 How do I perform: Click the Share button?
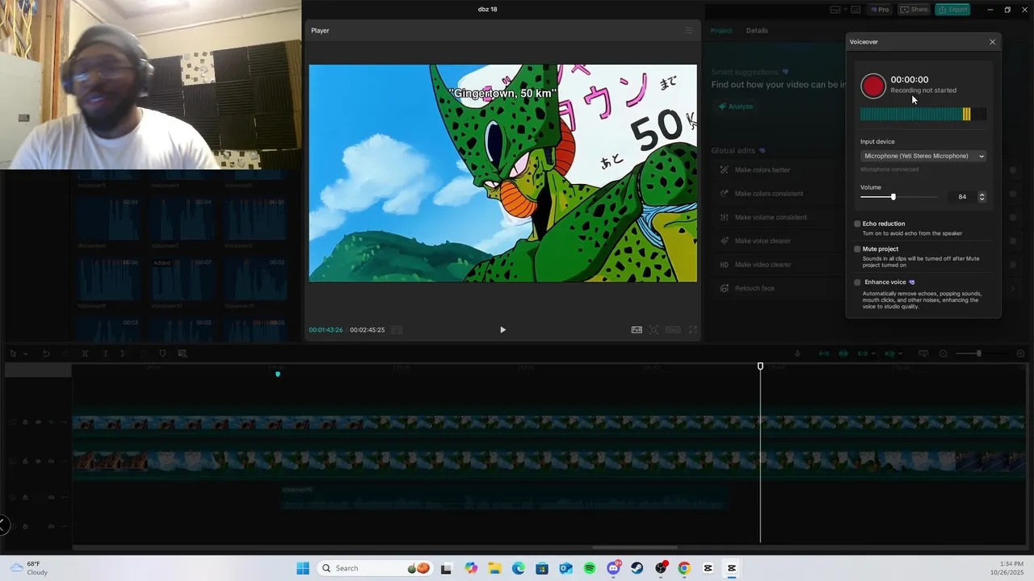coord(914,10)
